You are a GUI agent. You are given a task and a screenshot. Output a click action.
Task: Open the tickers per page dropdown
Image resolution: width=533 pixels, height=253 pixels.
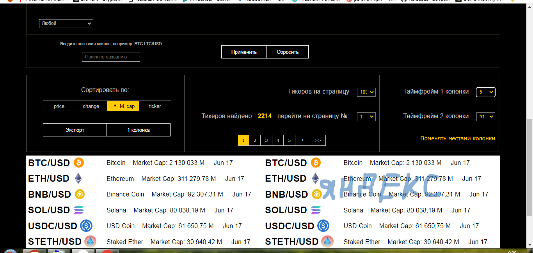(x=366, y=92)
